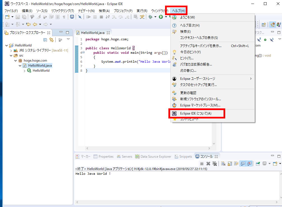This screenshot has height=207, width=282.
Task: Expand the HelloWorld class node
Action: click(24, 71)
